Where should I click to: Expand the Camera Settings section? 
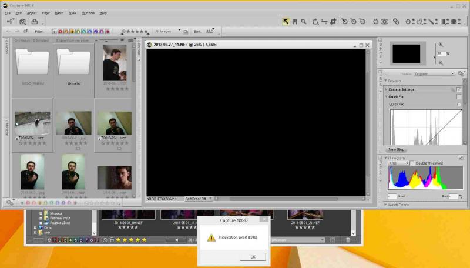tap(386, 89)
